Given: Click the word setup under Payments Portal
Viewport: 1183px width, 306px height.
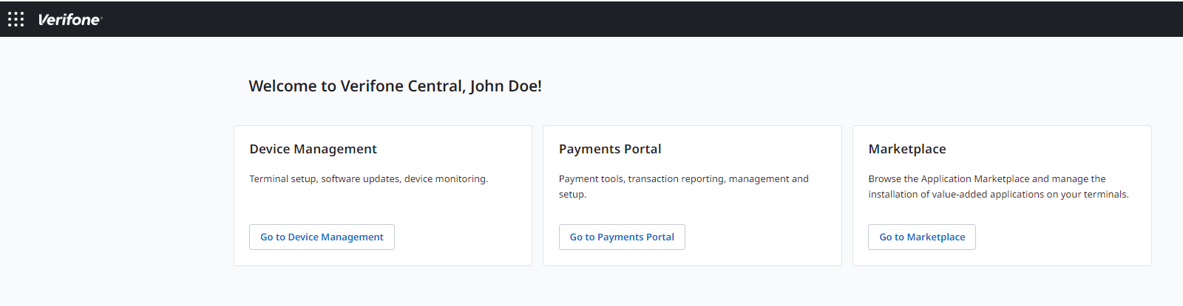Looking at the screenshot, I should 572,195.
